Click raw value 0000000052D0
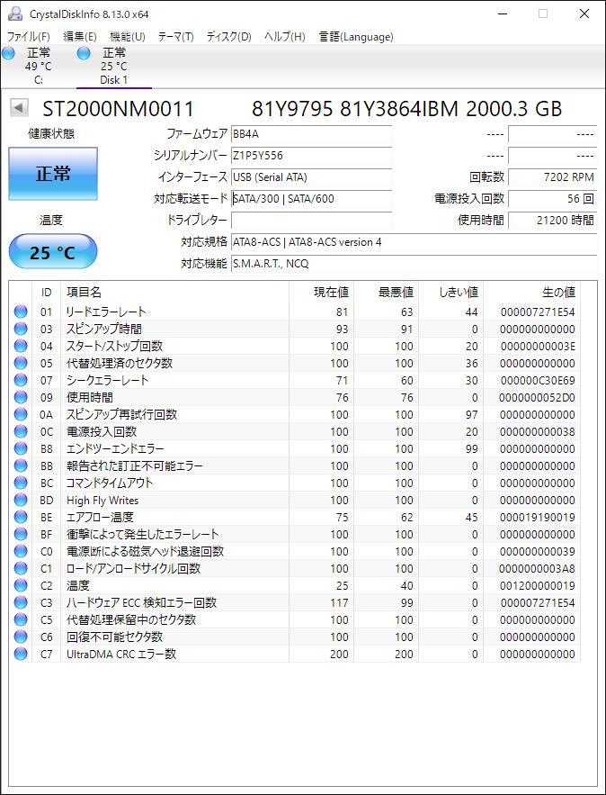Screen dimensions: 606x795 click(537, 398)
